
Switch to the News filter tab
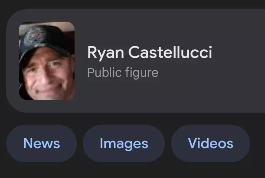[41, 143]
